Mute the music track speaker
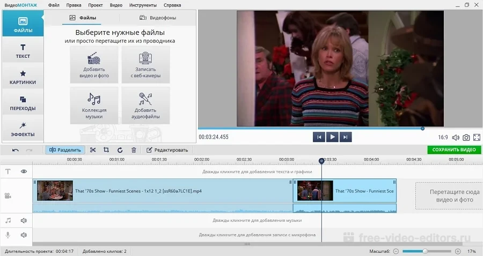 click(24, 220)
